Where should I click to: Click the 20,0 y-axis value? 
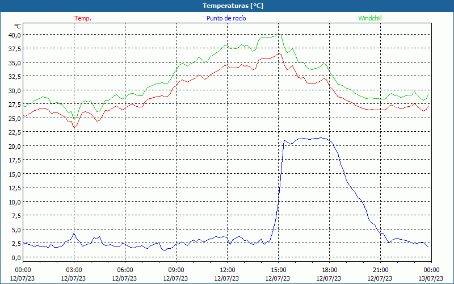point(15,146)
